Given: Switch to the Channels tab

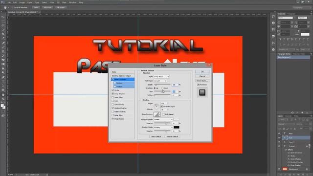Looking at the screenshot, I should click(x=288, y=116).
